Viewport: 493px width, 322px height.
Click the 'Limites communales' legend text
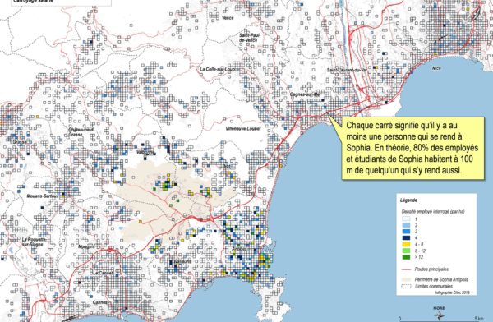pos(434,287)
